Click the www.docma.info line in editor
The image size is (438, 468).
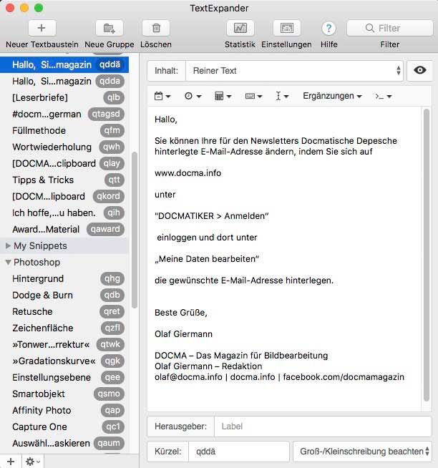pyautogui.click(x=188, y=173)
